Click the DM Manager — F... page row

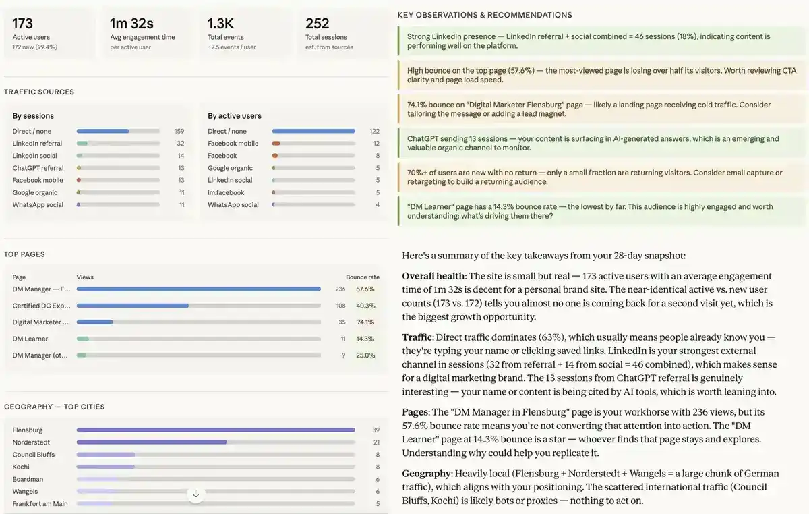tap(196, 289)
